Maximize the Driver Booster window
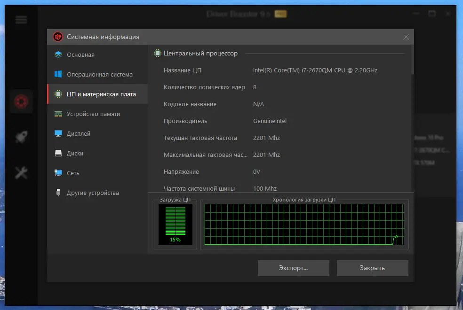This screenshot has width=463, height=310. click(x=431, y=14)
